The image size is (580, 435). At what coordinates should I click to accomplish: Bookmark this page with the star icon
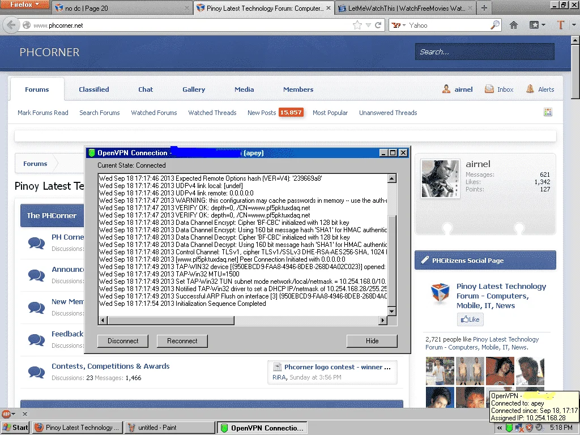[x=357, y=25]
